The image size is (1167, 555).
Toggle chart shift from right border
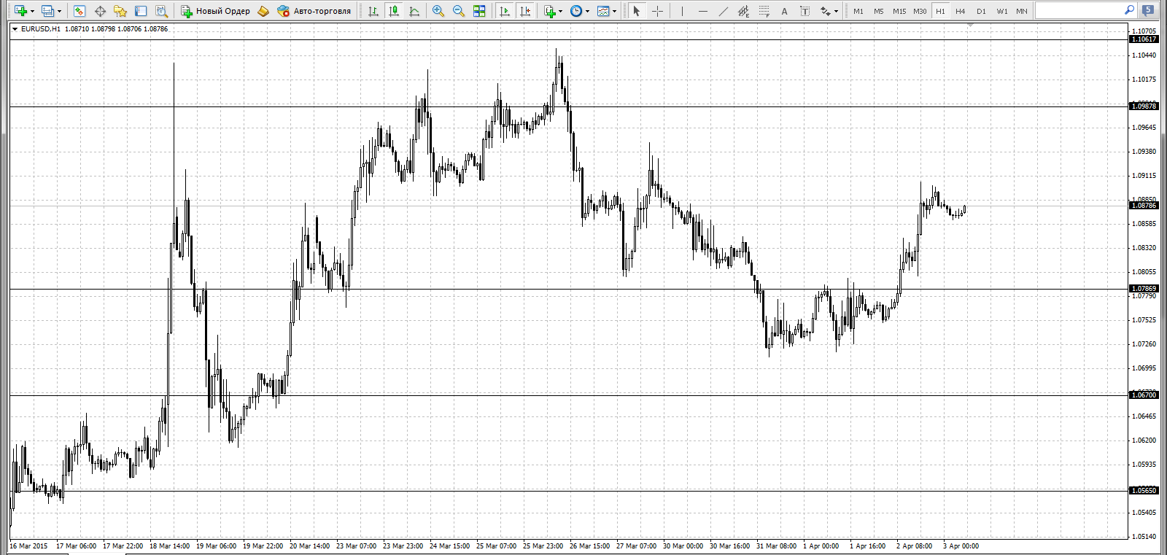coord(524,11)
